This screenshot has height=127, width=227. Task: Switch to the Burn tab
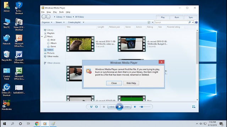177,17
